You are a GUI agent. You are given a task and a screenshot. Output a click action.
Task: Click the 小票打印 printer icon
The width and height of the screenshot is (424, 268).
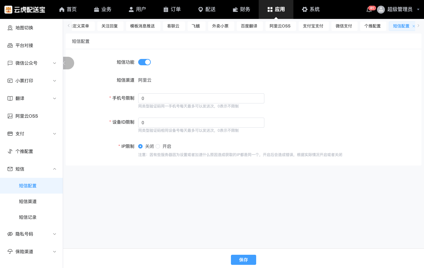coord(10,81)
